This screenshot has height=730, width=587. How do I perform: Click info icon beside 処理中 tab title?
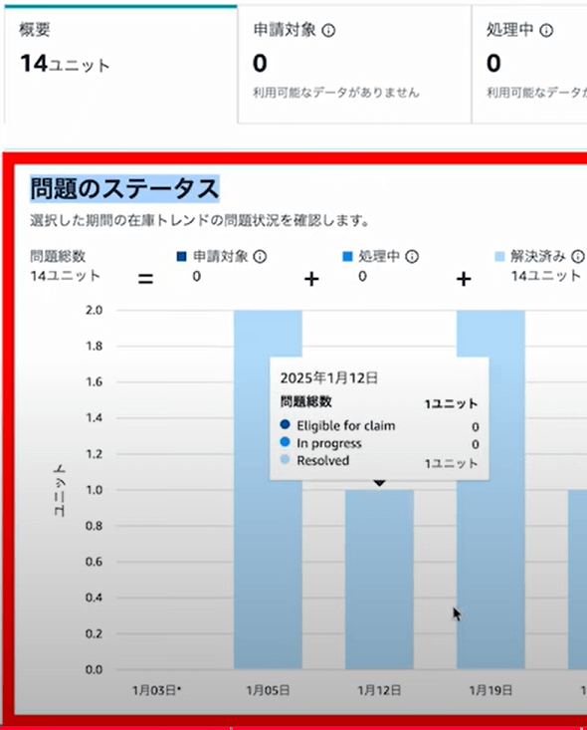(x=546, y=31)
